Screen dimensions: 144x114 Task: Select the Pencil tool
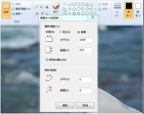37,7
